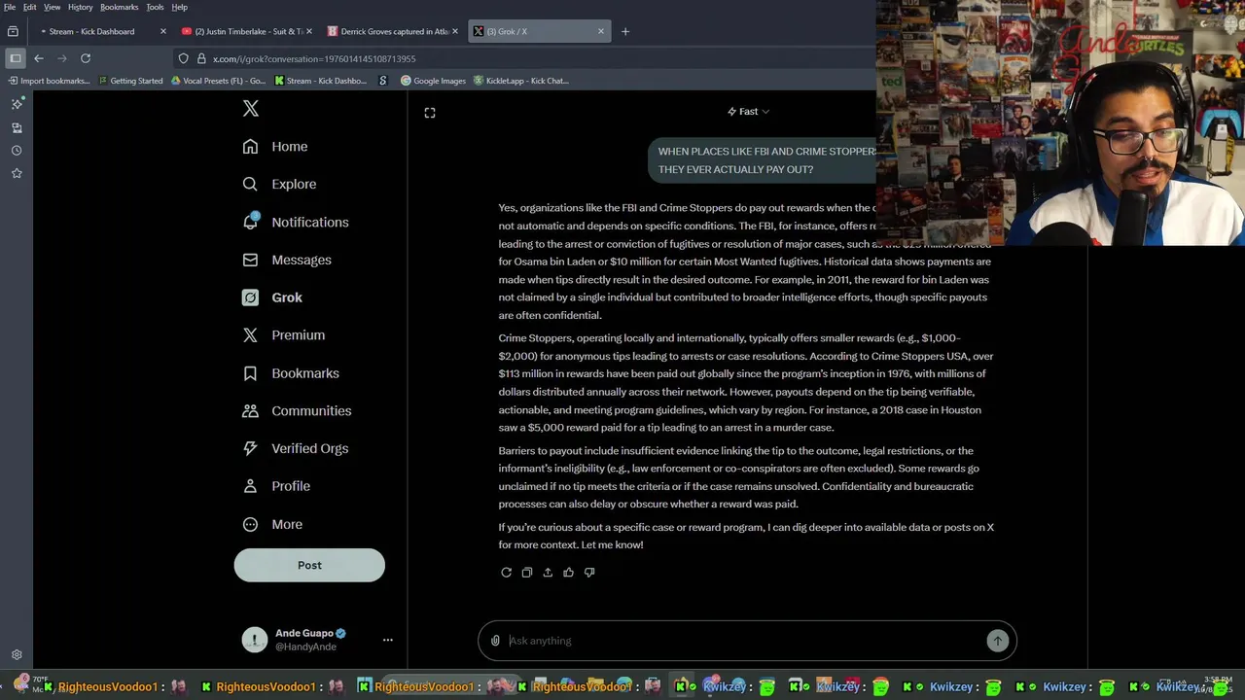Open Communities people icon

point(250,410)
